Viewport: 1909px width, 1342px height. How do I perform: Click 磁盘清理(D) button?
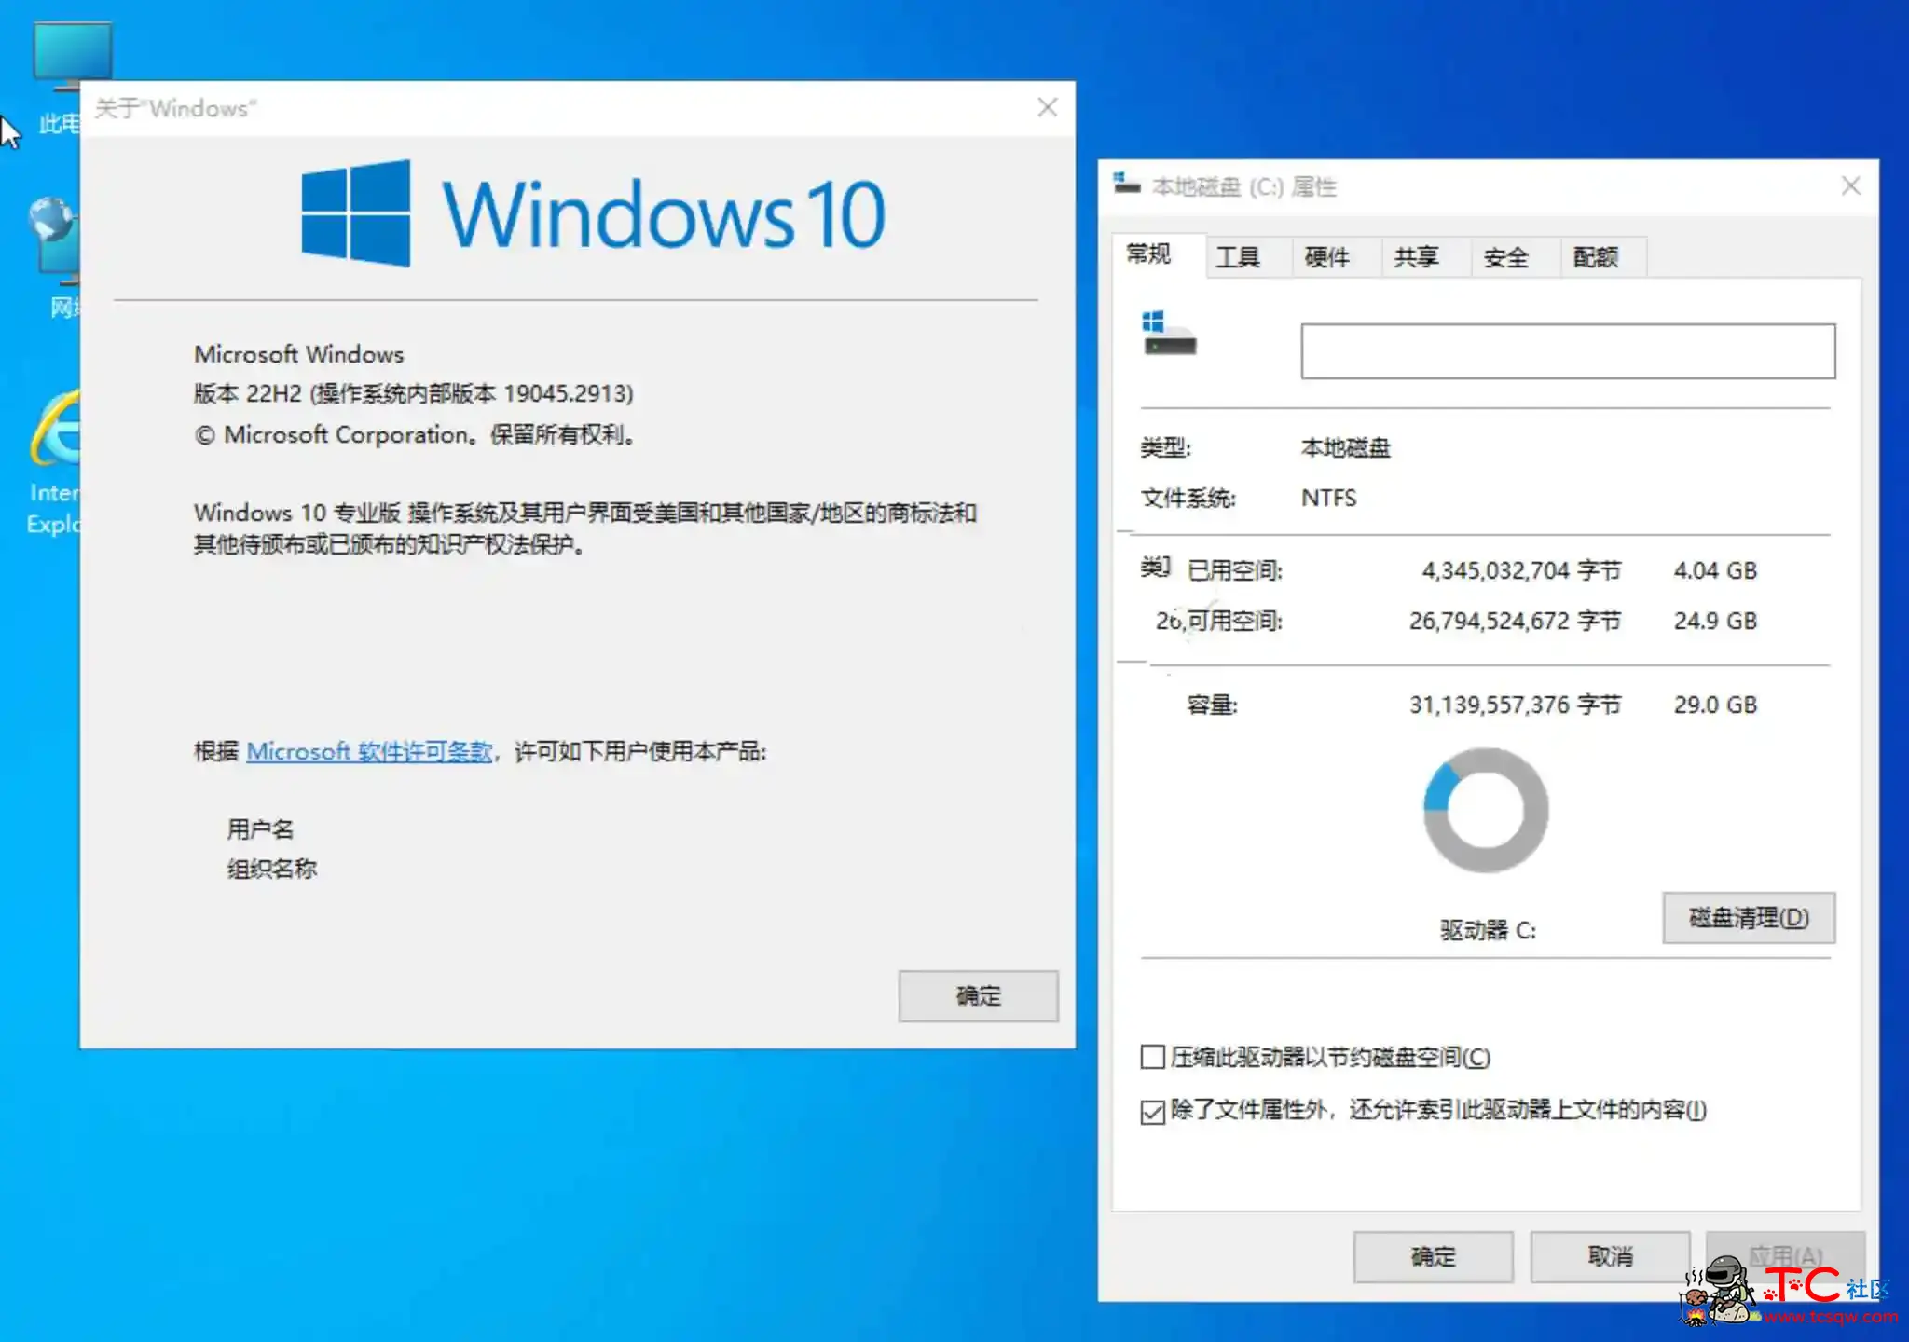[x=1749, y=918]
